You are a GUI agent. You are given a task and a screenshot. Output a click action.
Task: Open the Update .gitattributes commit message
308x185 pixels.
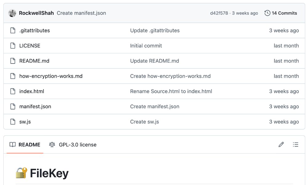tap(155, 31)
